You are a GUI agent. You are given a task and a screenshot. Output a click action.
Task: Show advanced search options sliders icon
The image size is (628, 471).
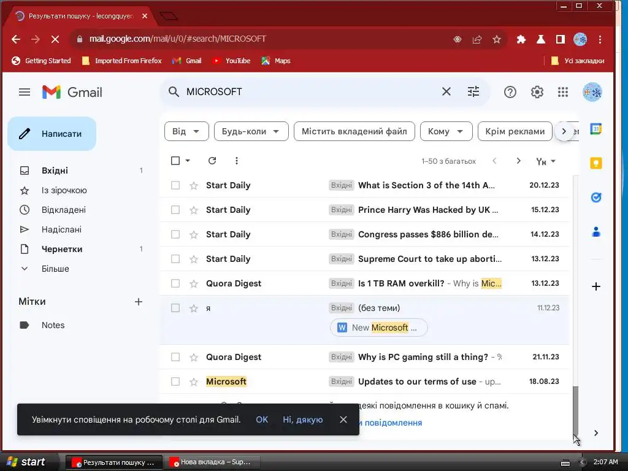point(473,92)
